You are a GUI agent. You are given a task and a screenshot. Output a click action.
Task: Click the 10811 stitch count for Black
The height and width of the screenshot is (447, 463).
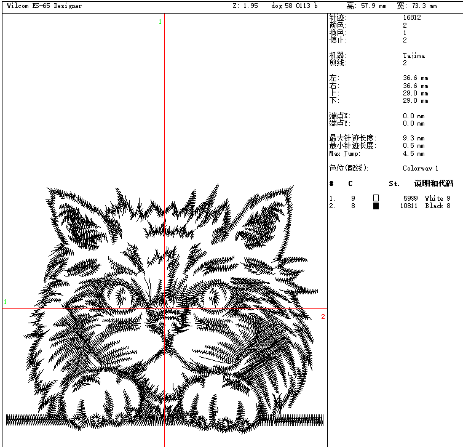coord(408,206)
